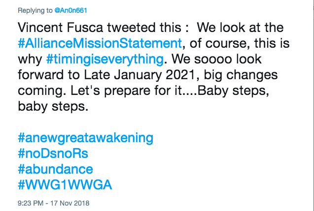Open the #AllianceMissionStatement hashtag

pos(100,43)
